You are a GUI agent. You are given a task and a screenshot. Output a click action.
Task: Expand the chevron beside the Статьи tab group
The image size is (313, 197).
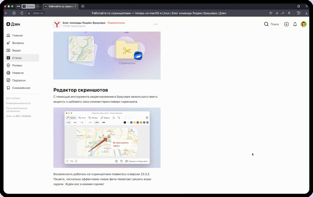coord(37,6)
